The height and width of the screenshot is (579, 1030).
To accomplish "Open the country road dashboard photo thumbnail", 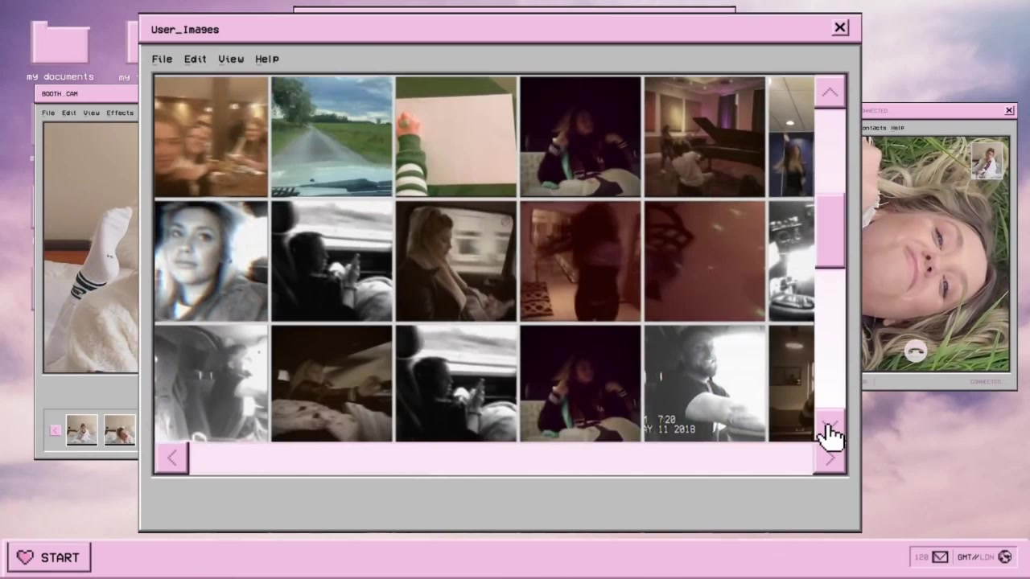I will click(332, 137).
